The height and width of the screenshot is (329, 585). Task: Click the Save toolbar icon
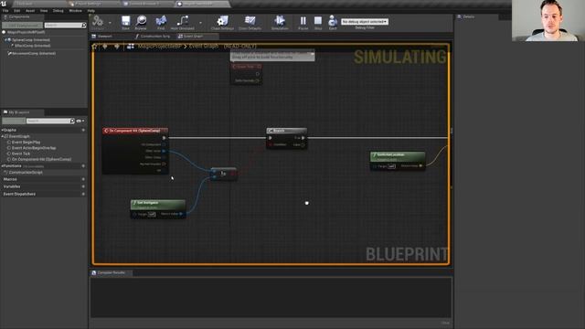click(126, 21)
